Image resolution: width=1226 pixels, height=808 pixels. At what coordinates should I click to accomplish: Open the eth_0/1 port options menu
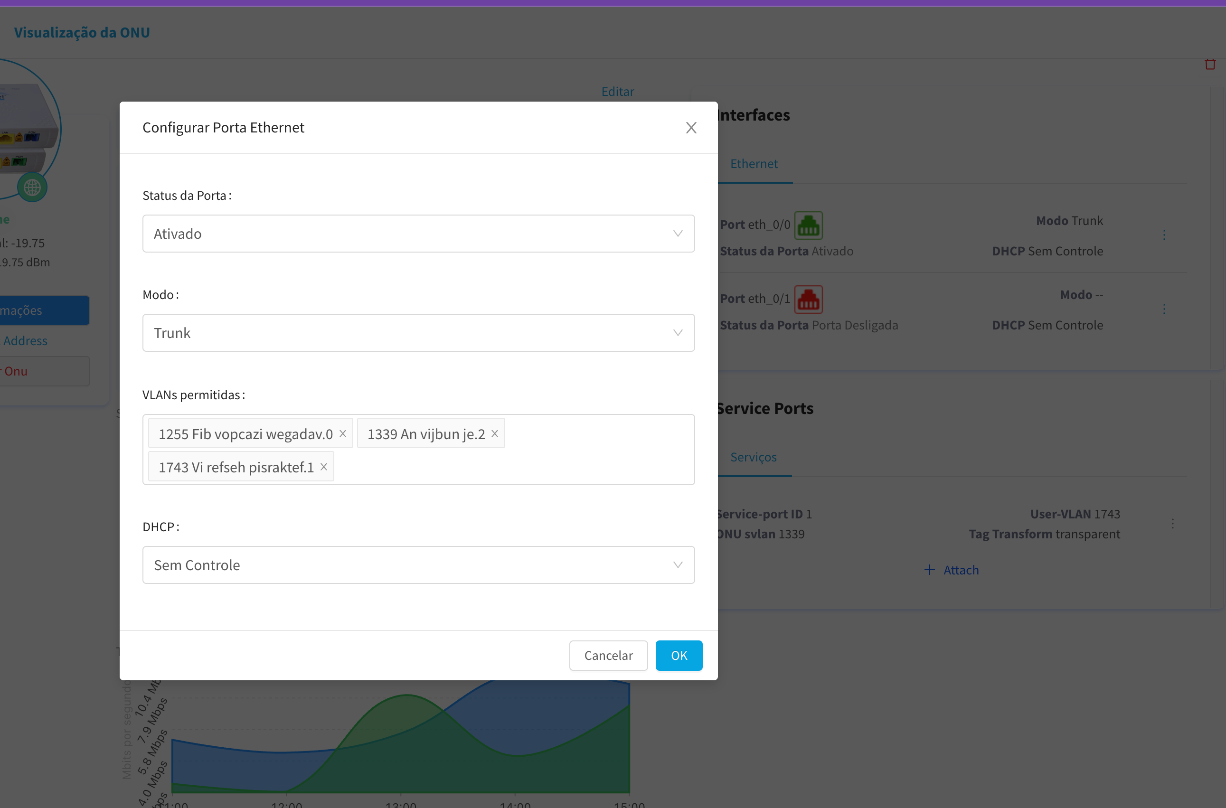coord(1164,310)
